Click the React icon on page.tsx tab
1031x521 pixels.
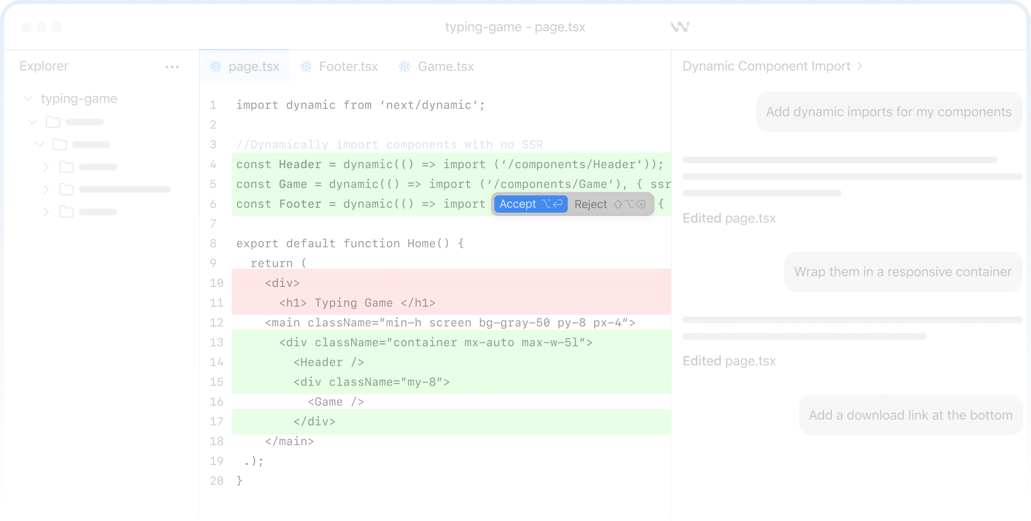[x=216, y=66]
